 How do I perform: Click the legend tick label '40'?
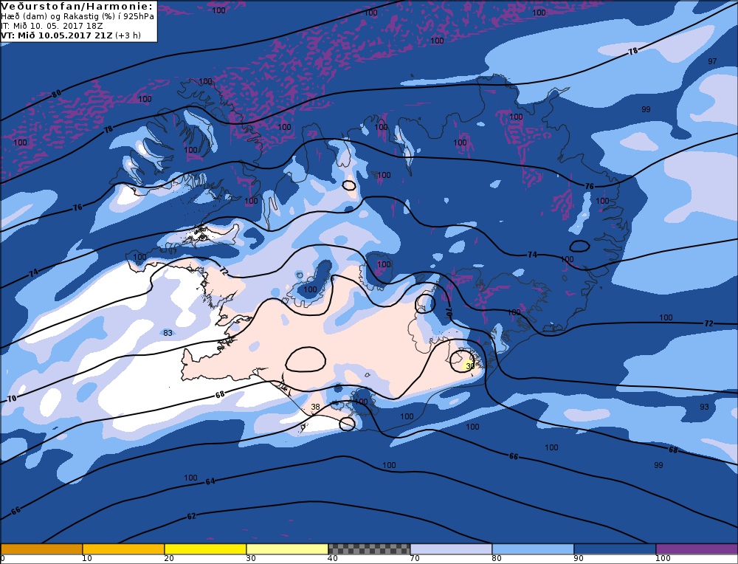click(333, 558)
